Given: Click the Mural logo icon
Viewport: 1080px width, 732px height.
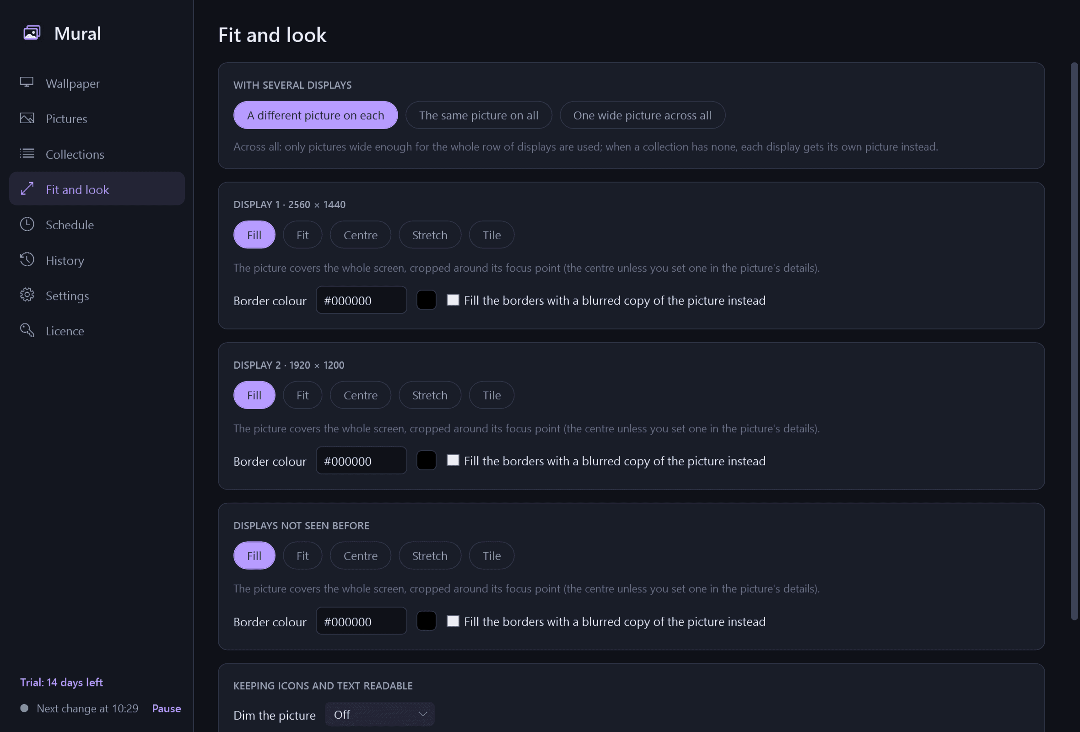Looking at the screenshot, I should (x=32, y=33).
